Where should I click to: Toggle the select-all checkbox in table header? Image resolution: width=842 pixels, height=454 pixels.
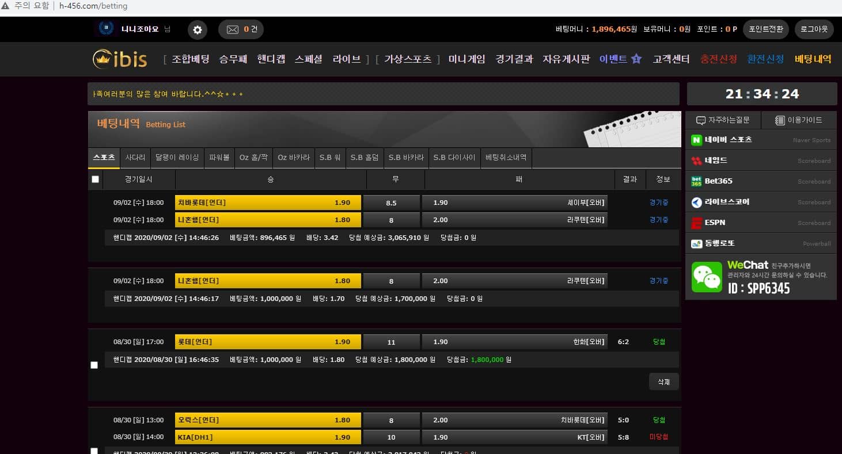[96, 180]
